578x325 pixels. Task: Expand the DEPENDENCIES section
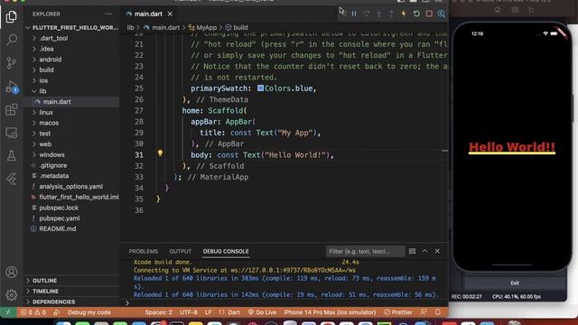pyautogui.click(x=54, y=302)
